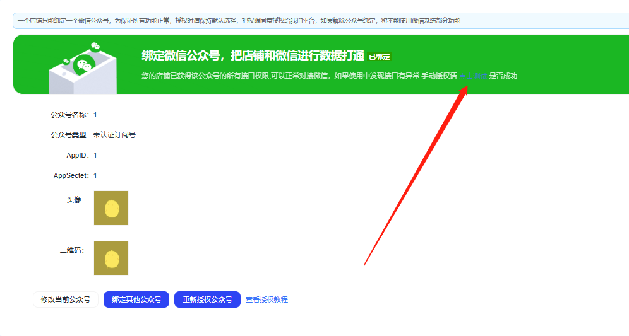Screen dimensions: 629x336
Task: Click the top notice about one-store binding
Action: [x=239, y=21]
